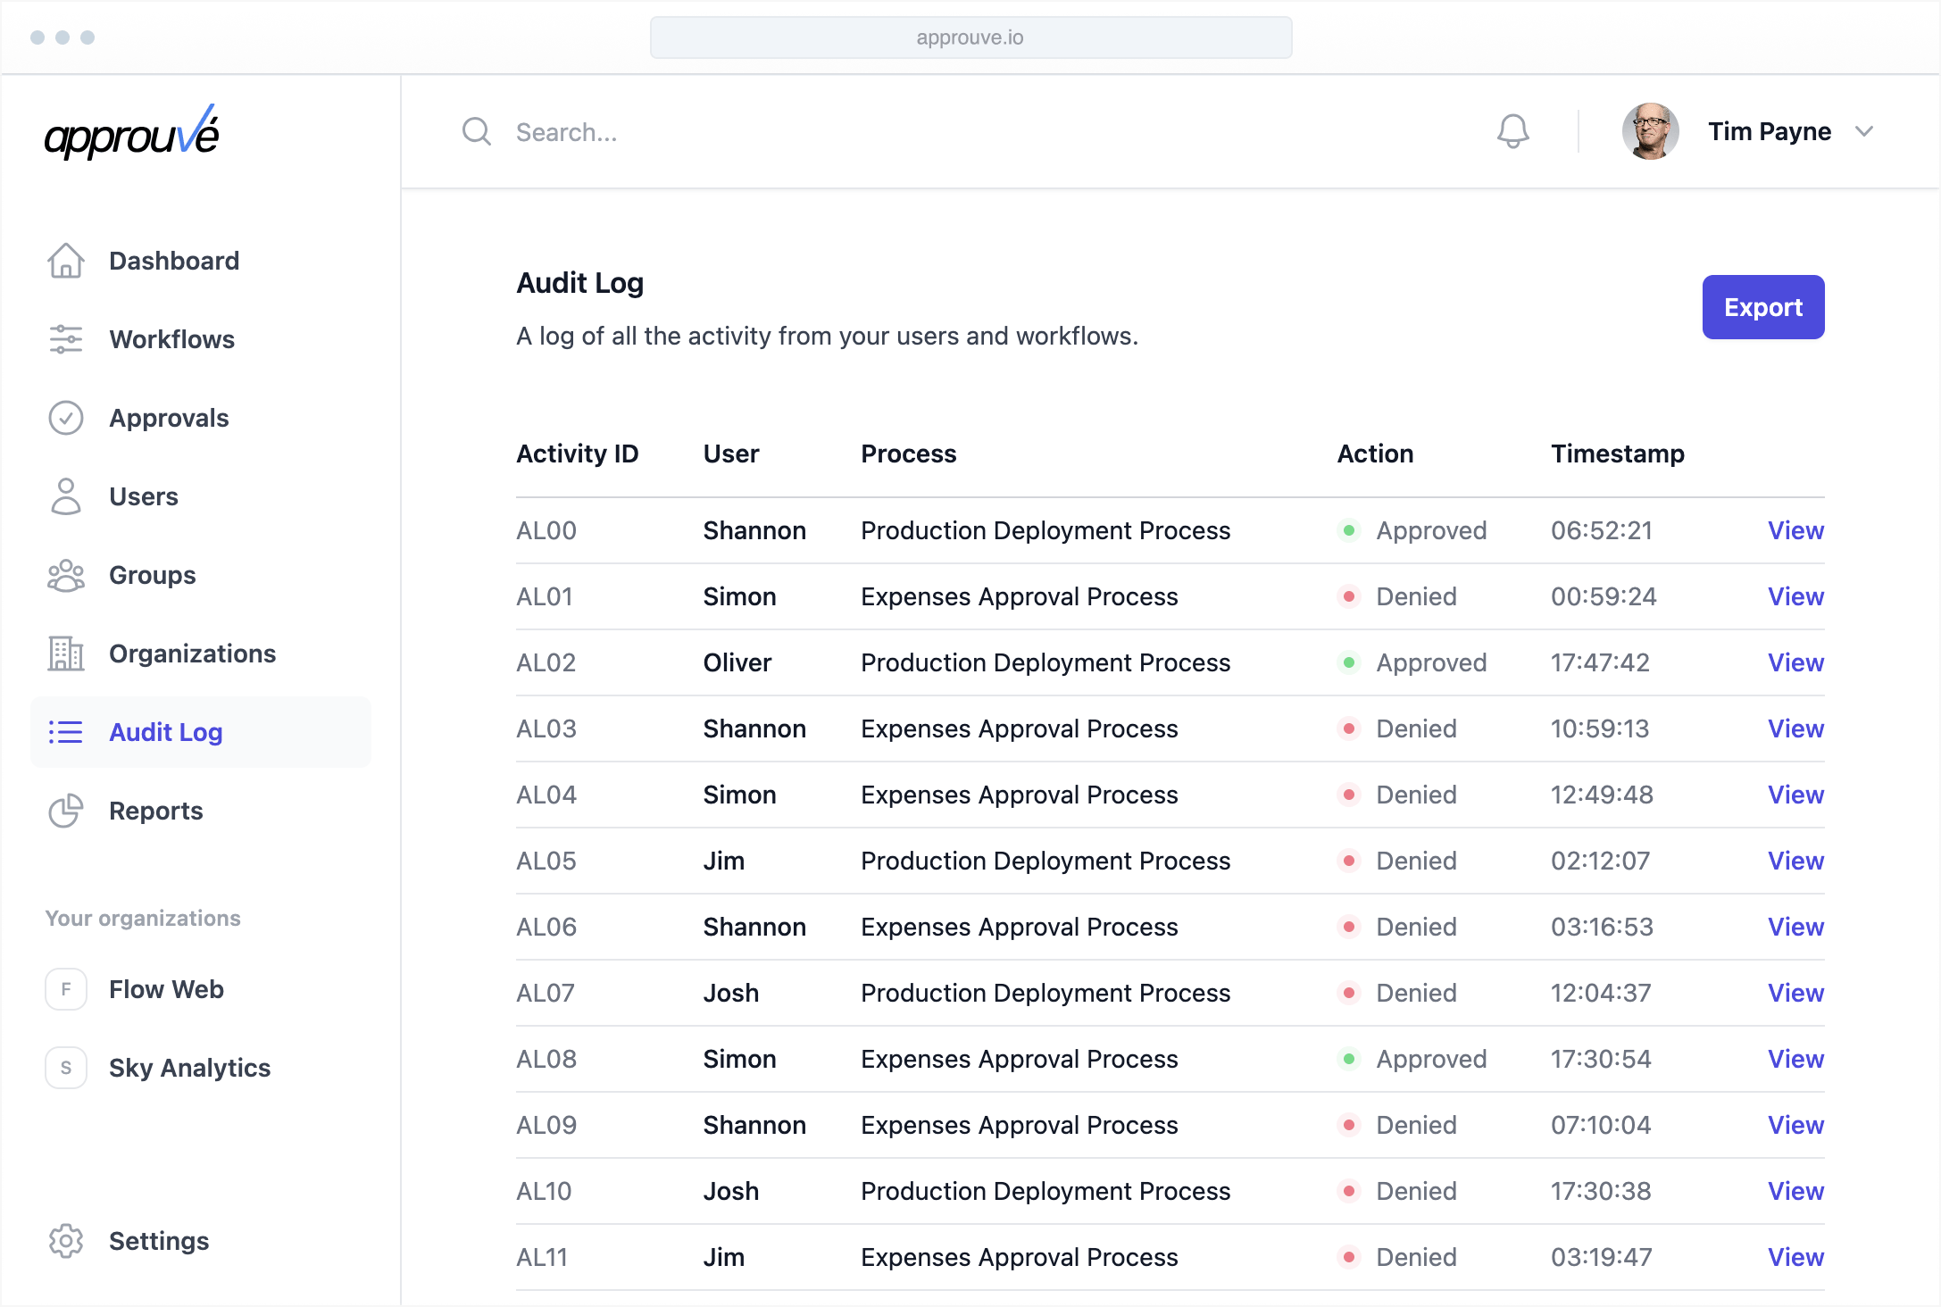The height and width of the screenshot is (1307, 1941).
Task: Click the Settings gear icon
Action: [x=66, y=1241]
